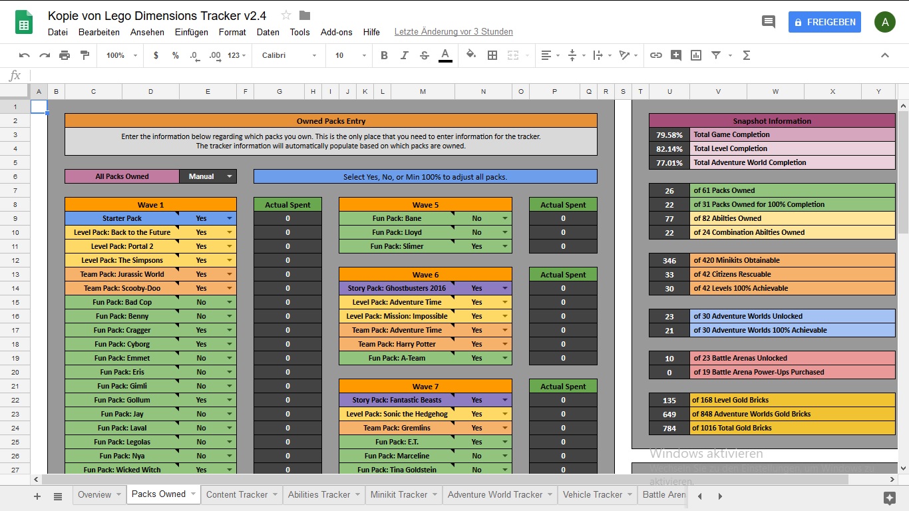Open more number formats 123 dropdown
This screenshot has height=511, width=909.
pyautogui.click(x=236, y=55)
